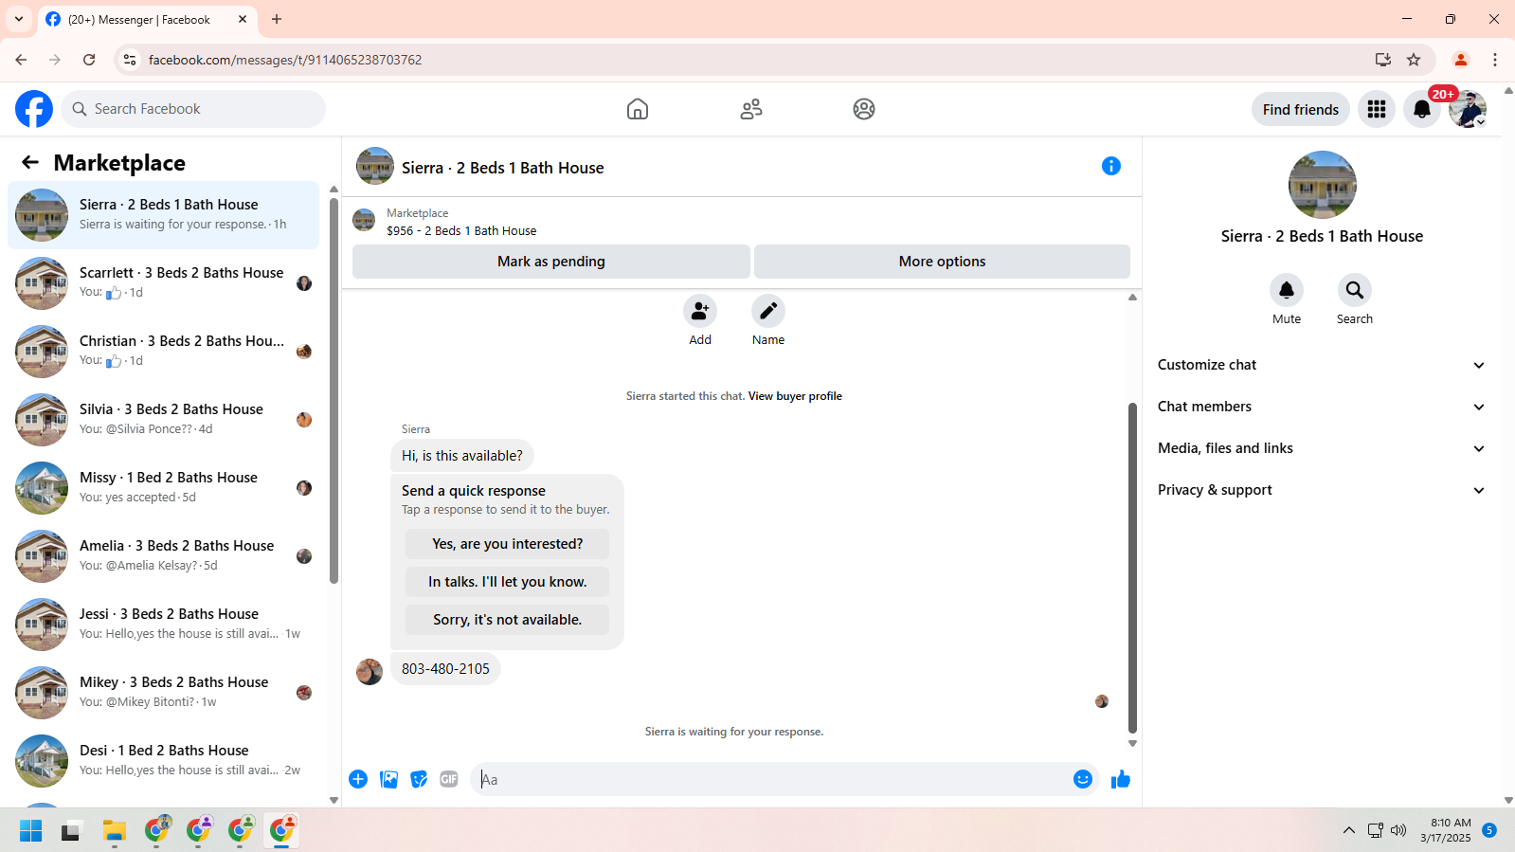The image size is (1515, 852).
Task: Attach a photo with the image icon
Action: [388, 779]
